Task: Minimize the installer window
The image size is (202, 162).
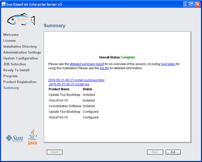Action: 186,4
